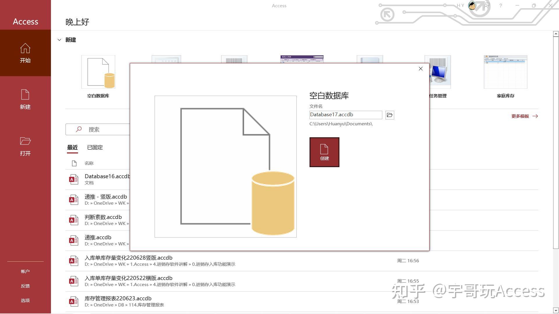Click the blank database preview image
Viewport: 559px width, 314px height.
(226, 167)
